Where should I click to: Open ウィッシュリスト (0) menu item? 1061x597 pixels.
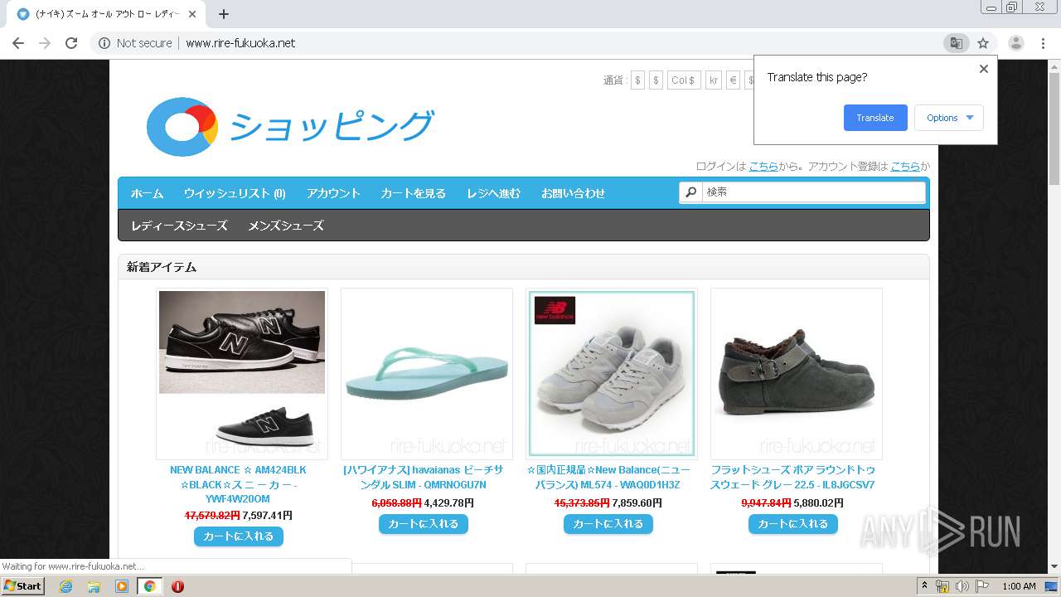(235, 193)
